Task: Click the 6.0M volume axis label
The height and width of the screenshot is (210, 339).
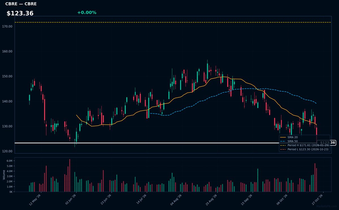Action: pyautogui.click(x=9, y=161)
